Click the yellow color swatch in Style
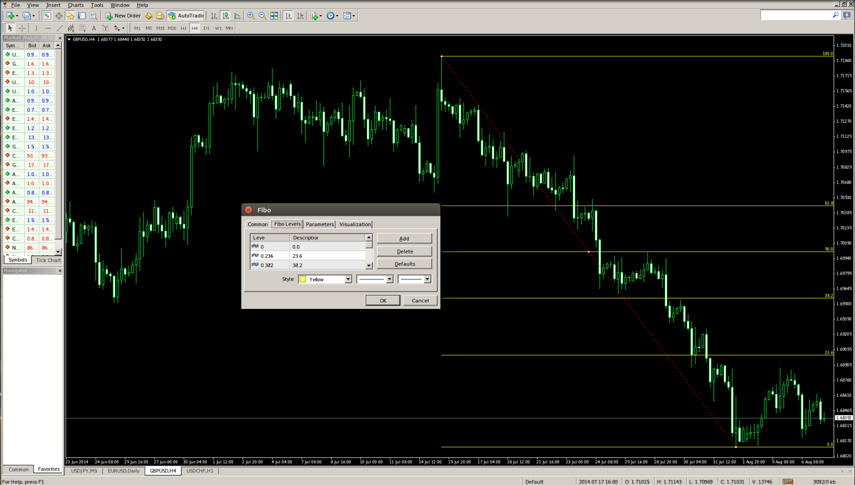This screenshot has width=855, height=485. (303, 279)
